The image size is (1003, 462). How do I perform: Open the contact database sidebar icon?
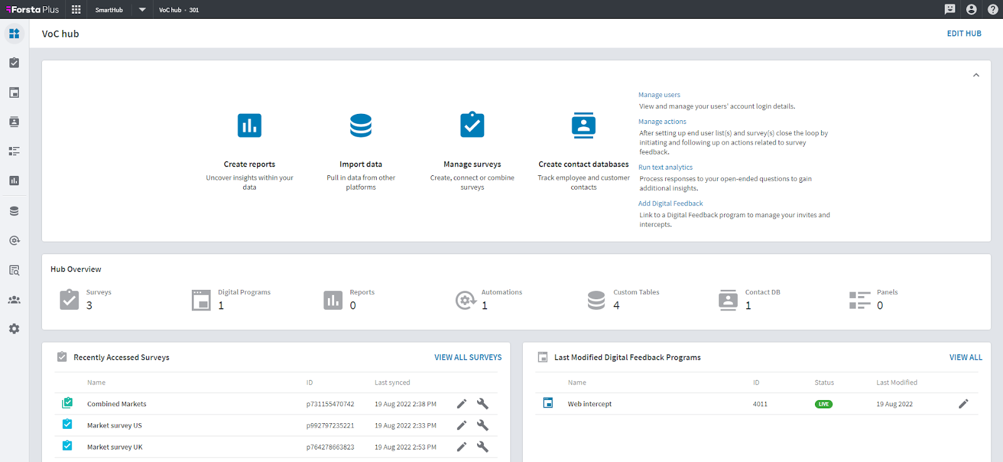(x=14, y=121)
